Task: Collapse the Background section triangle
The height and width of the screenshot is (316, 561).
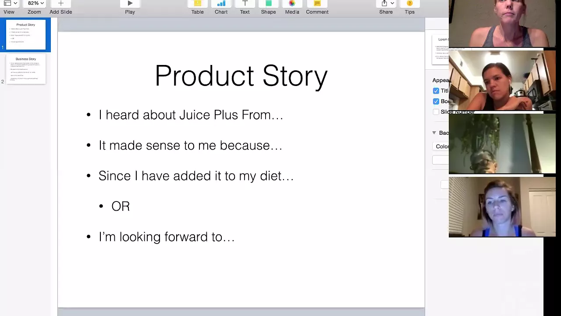Action: [434, 133]
